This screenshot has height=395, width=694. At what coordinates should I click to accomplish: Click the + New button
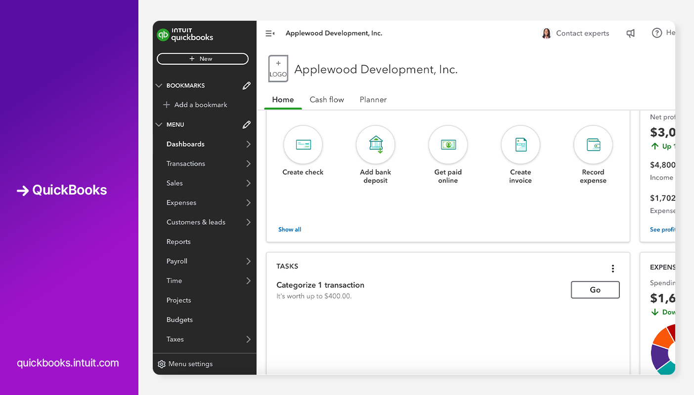203,59
